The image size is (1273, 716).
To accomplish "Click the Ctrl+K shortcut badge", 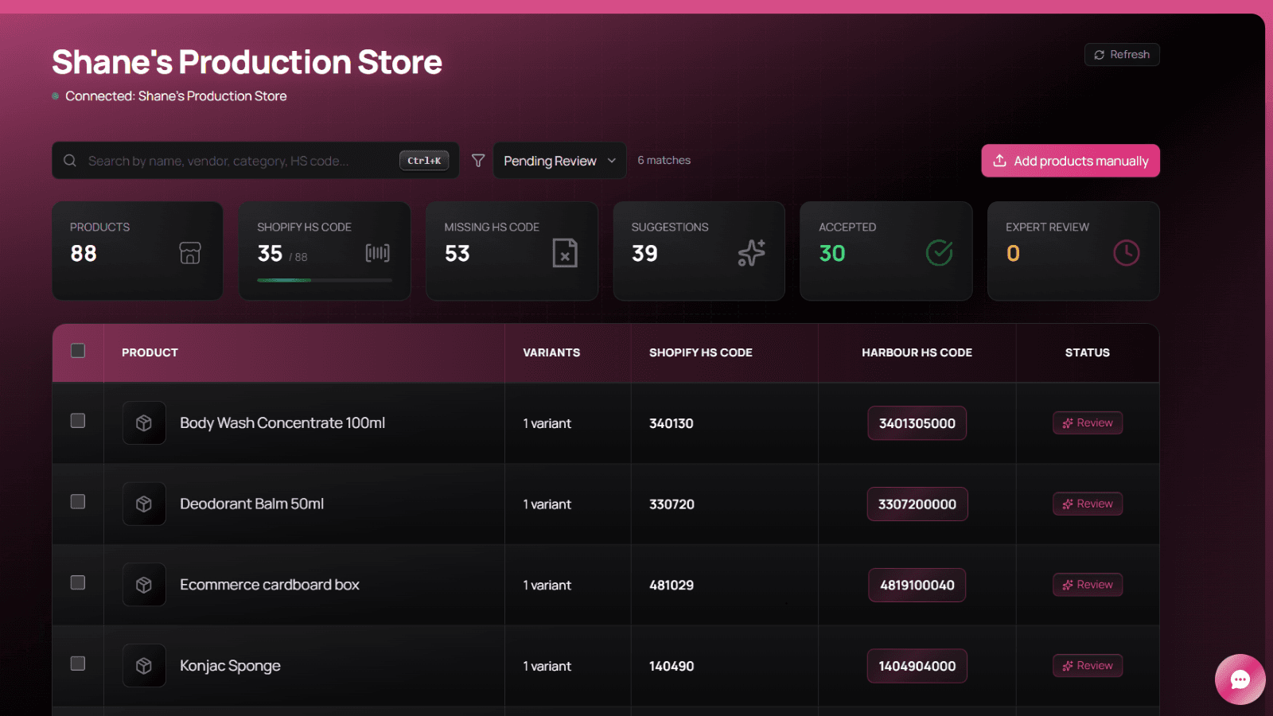I will (424, 161).
